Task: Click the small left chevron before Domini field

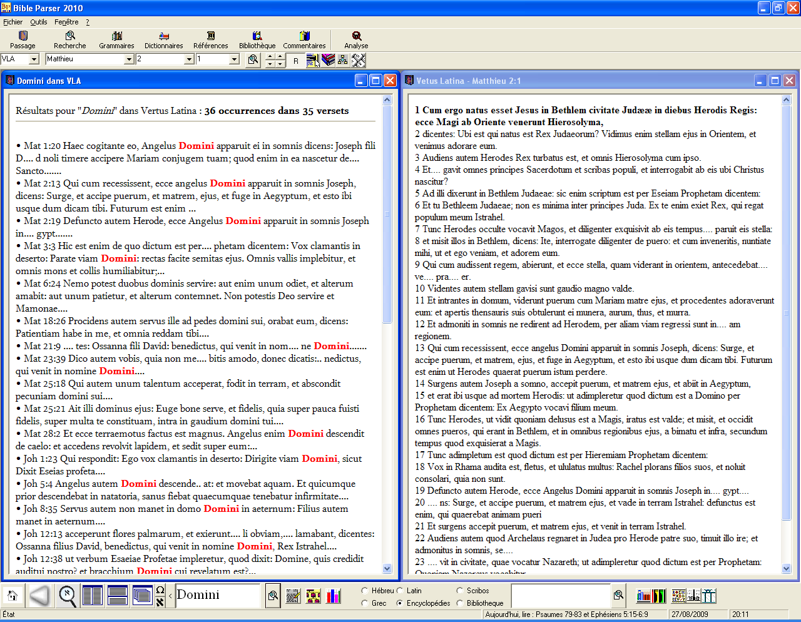Action: 171,596
